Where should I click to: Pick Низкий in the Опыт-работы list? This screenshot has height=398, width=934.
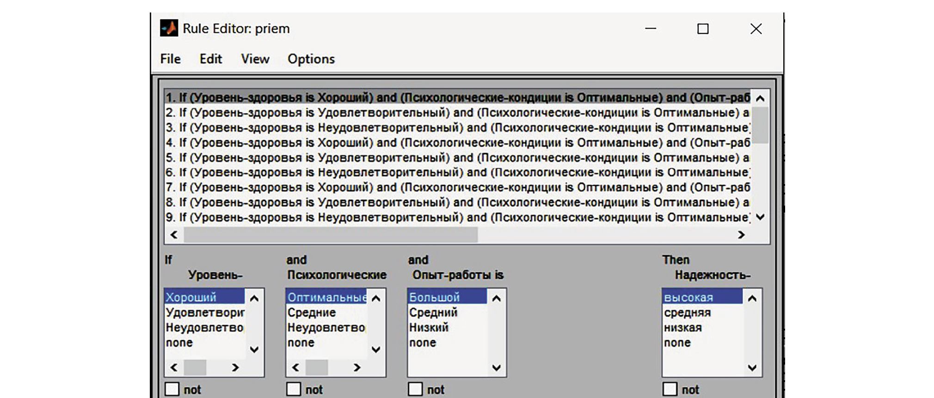click(429, 328)
